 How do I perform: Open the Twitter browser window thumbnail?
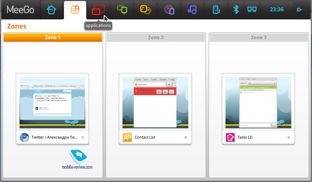(x=52, y=102)
